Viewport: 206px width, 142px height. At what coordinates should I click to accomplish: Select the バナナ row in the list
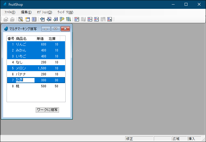click(36, 74)
